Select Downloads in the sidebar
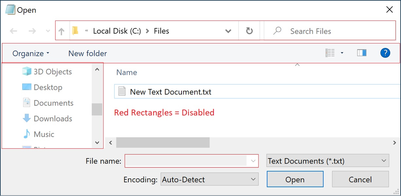 pos(53,119)
